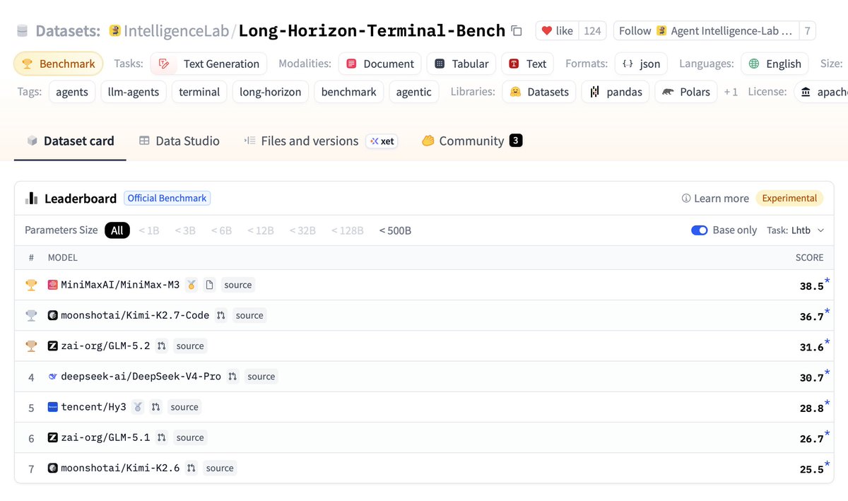
Task: Open the 124 likes count
Action: (592, 31)
